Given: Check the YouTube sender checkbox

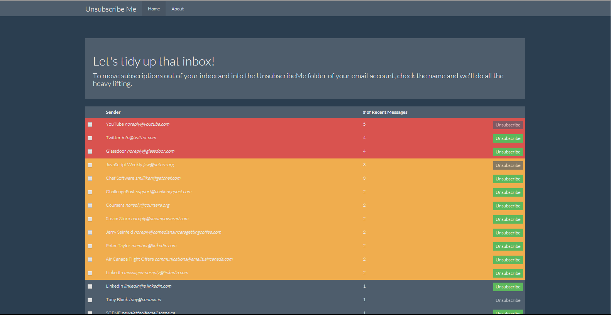Looking at the screenshot, I should 90,125.
